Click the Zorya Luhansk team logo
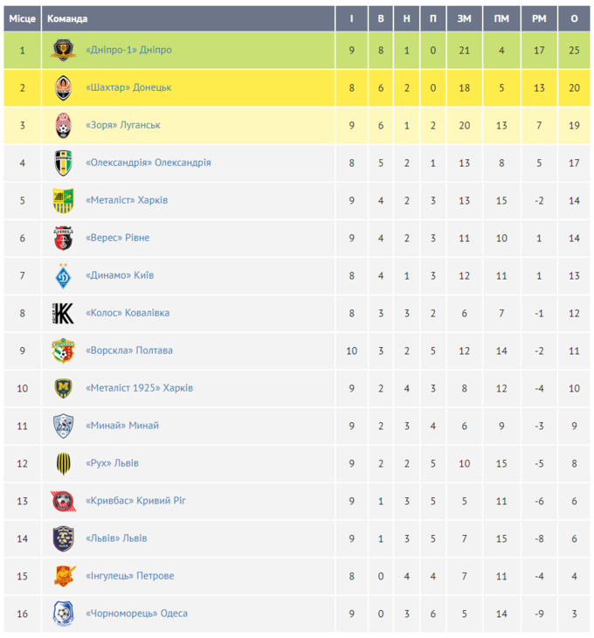 [64, 126]
